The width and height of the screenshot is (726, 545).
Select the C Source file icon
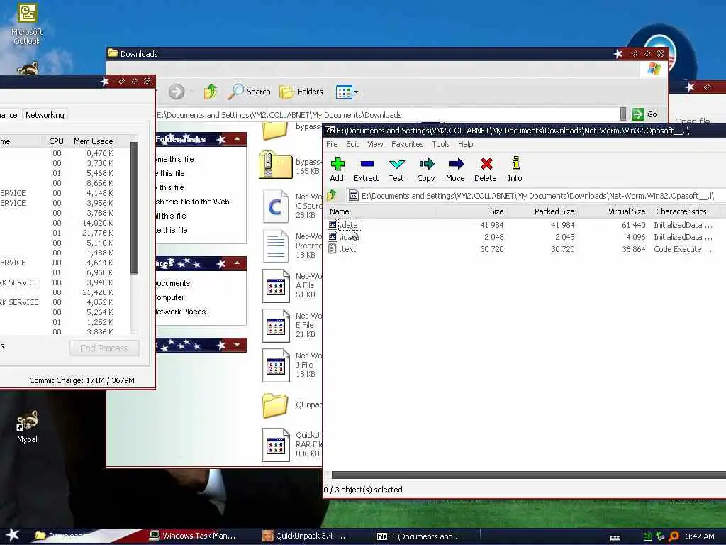[276, 207]
